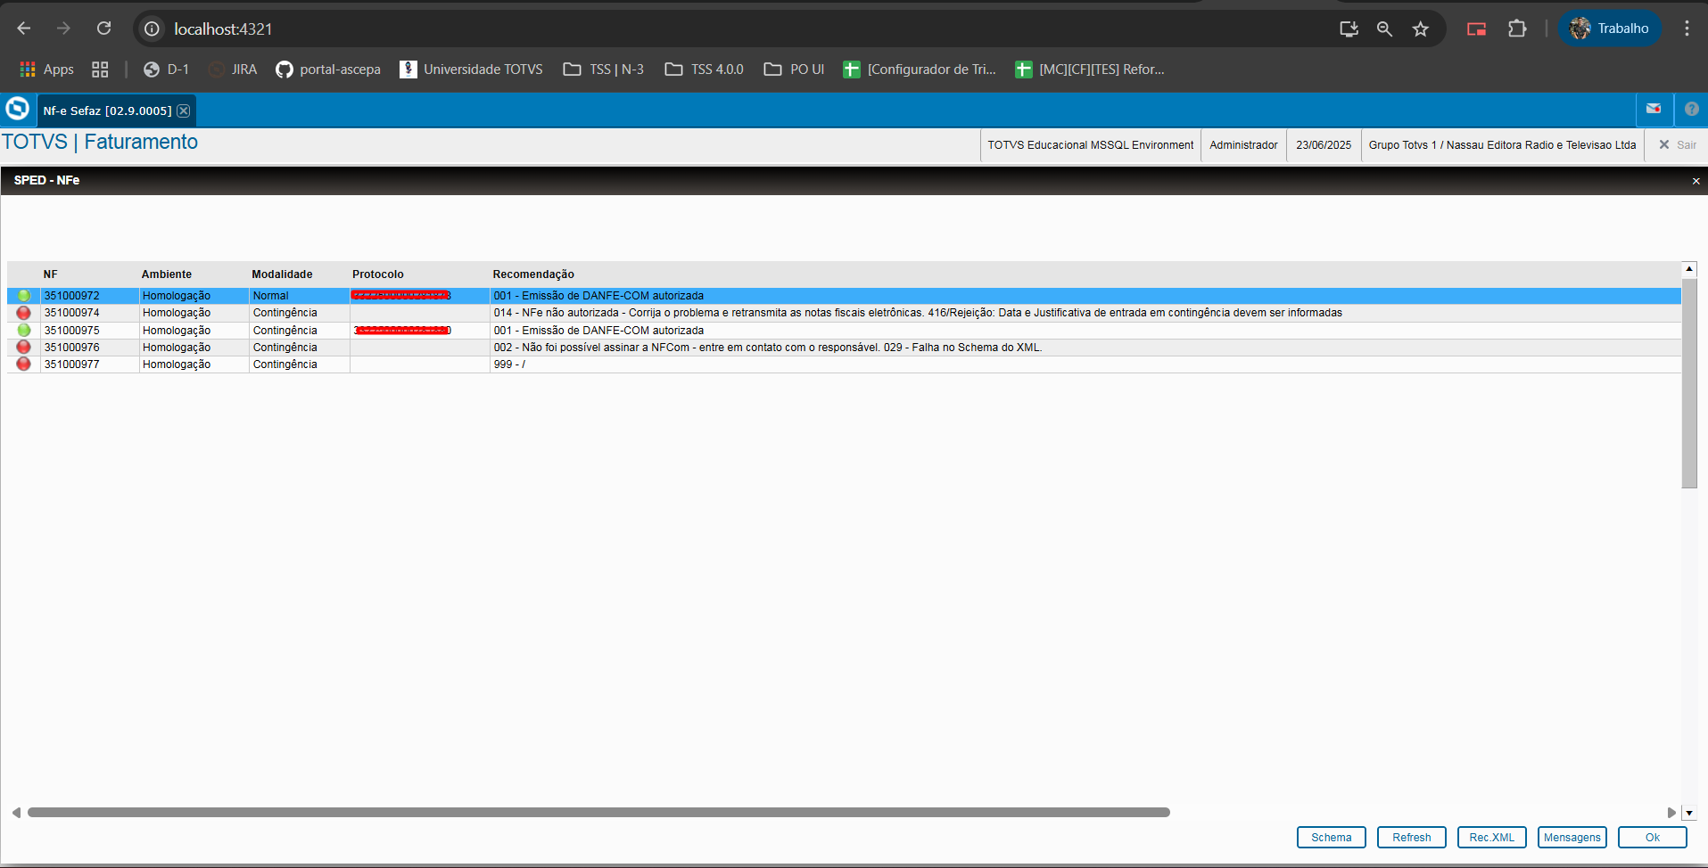Open Chrome three-dot menu
The image size is (1708, 868).
pos(1687,29)
